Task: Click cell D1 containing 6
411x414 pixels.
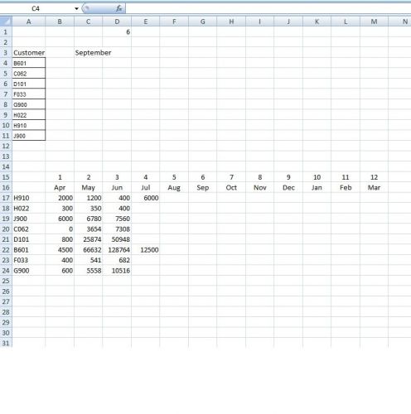Action: coord(117,32)
